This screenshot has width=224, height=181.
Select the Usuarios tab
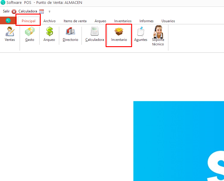click(x=168, y=21)
